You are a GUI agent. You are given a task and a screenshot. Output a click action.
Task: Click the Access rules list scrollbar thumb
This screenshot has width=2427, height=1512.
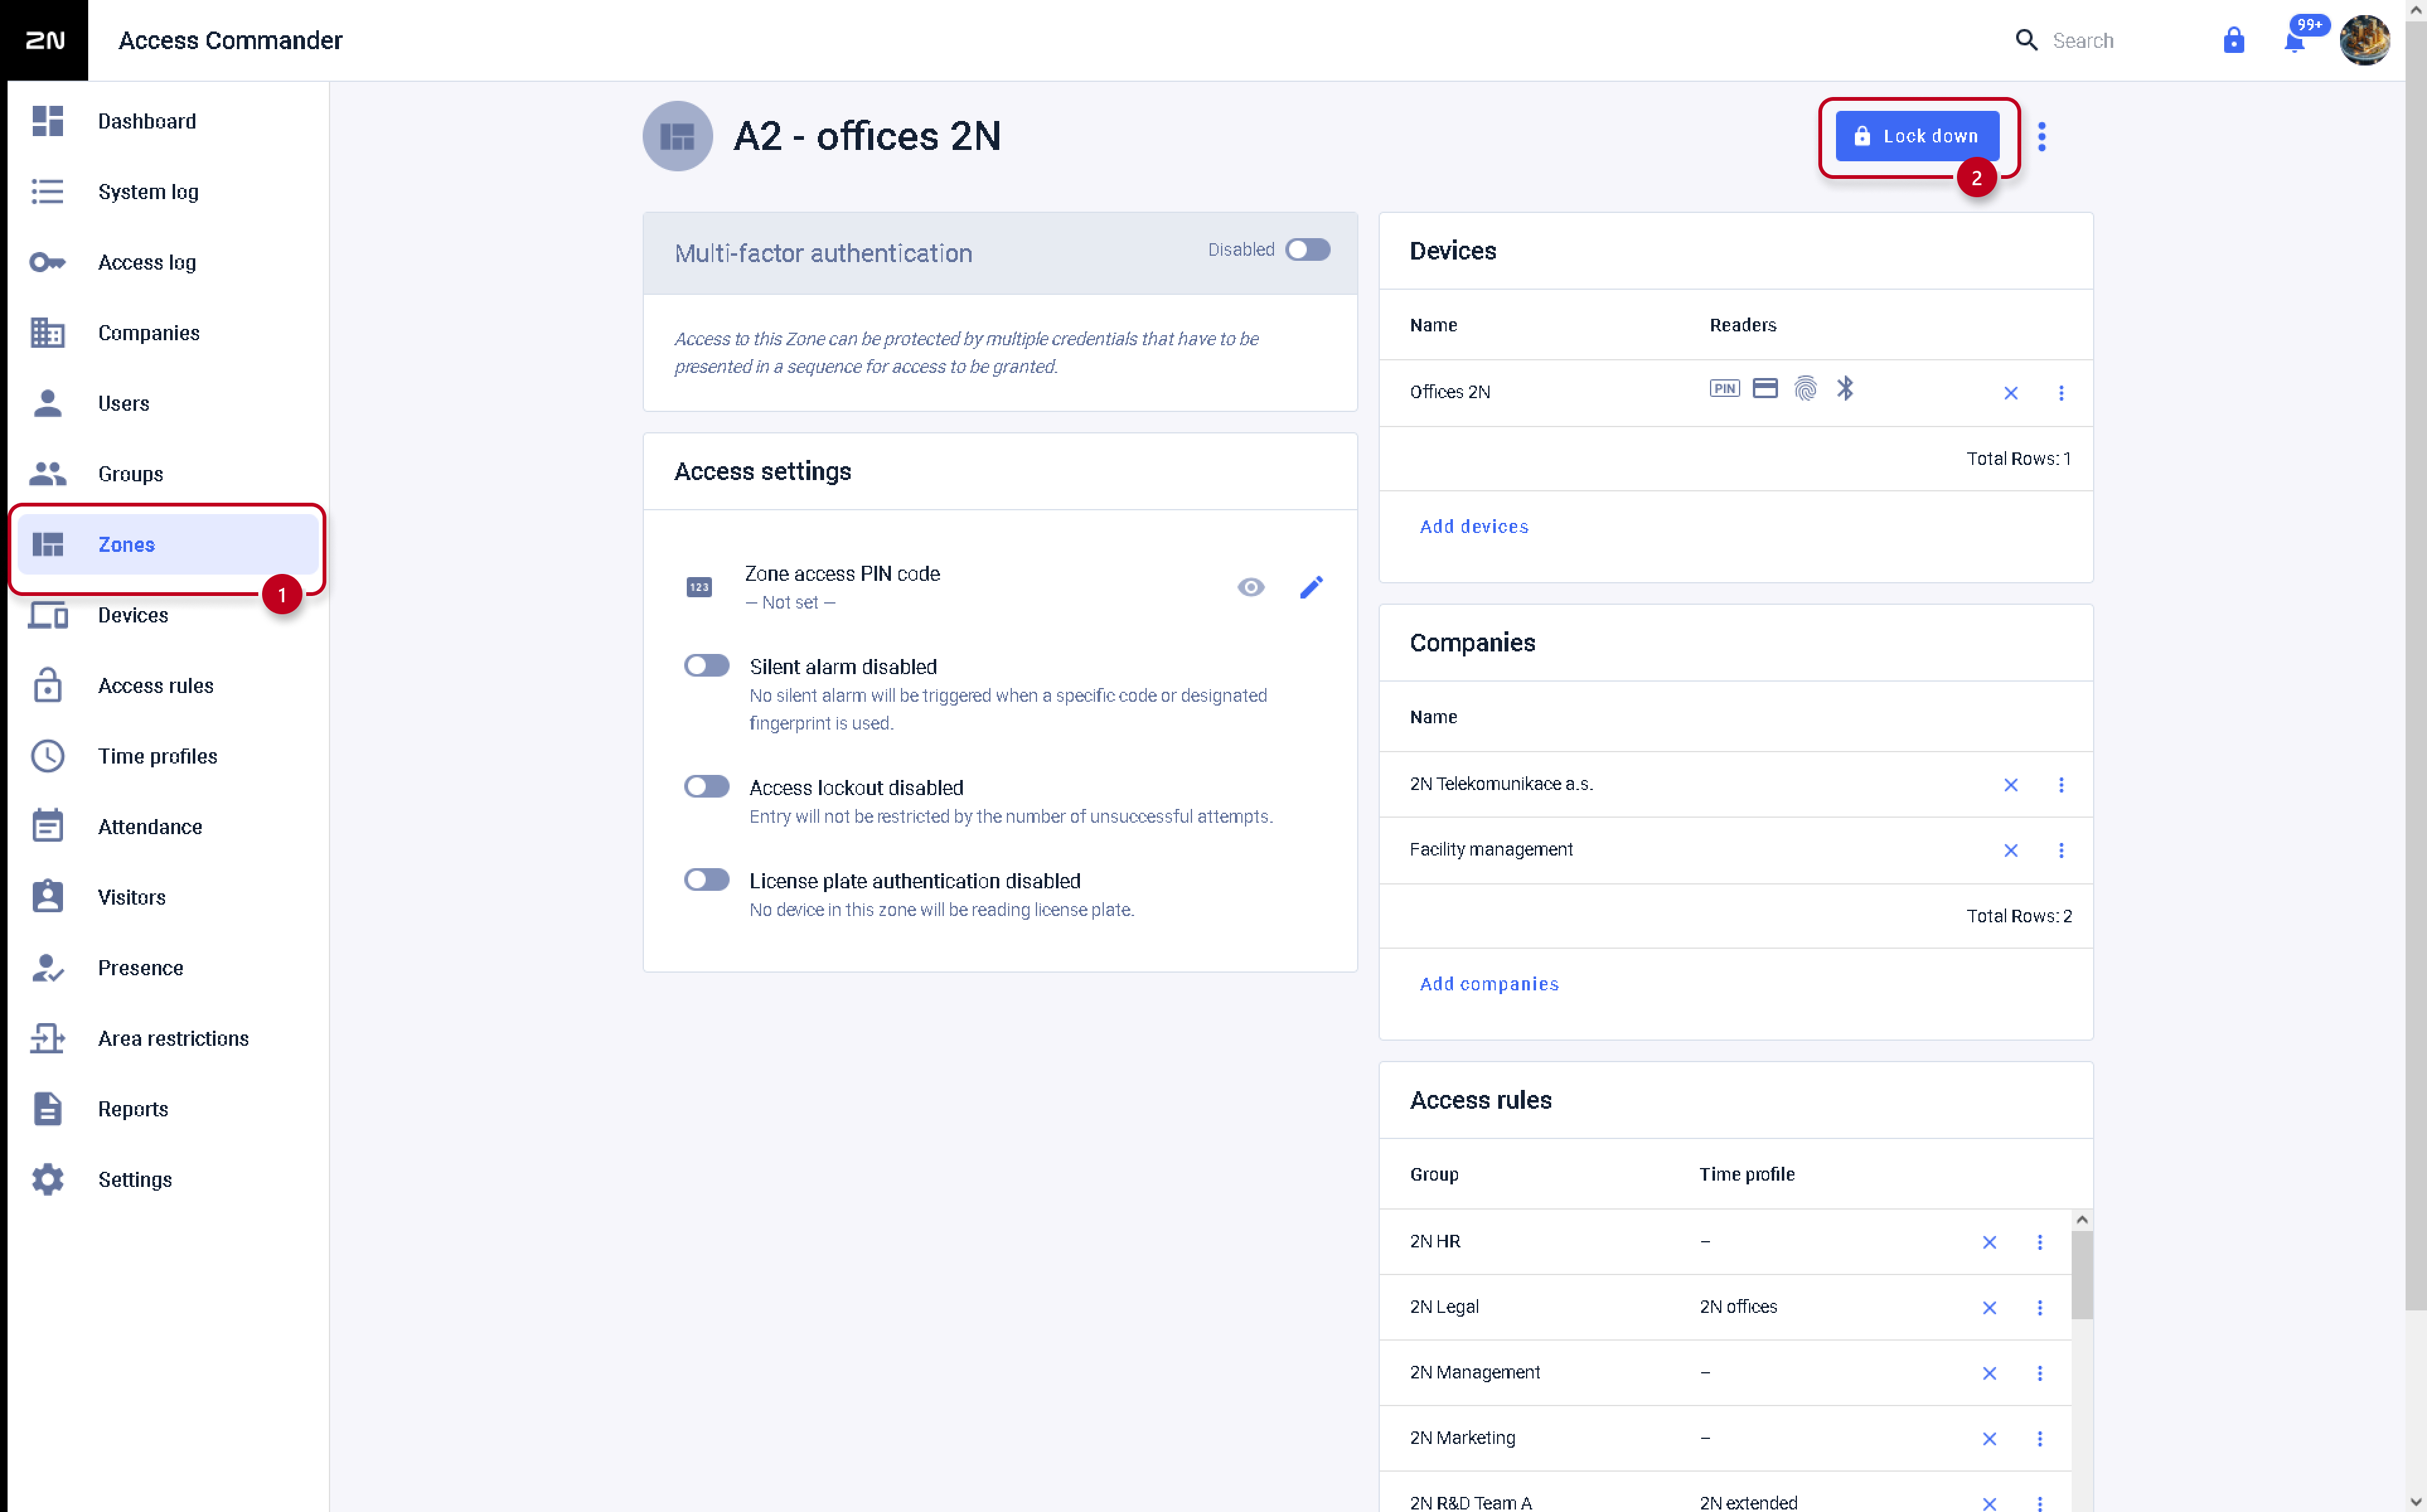point(2081,1275)
